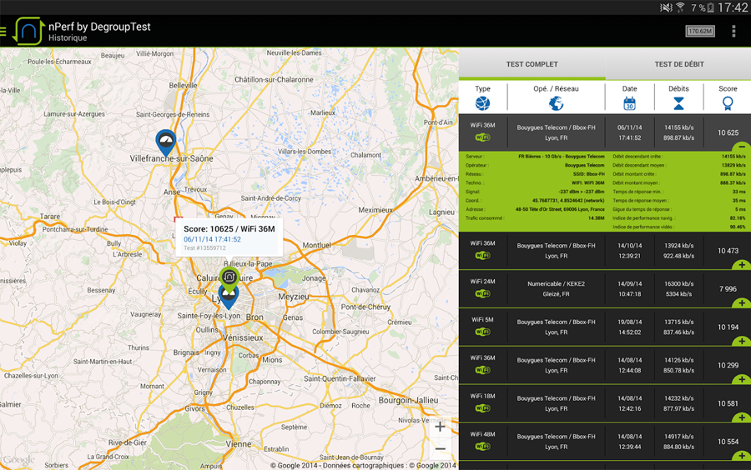Sort by the Date calendar icon
This screenshot has height=470, width=751.
[x=629, y=103]
